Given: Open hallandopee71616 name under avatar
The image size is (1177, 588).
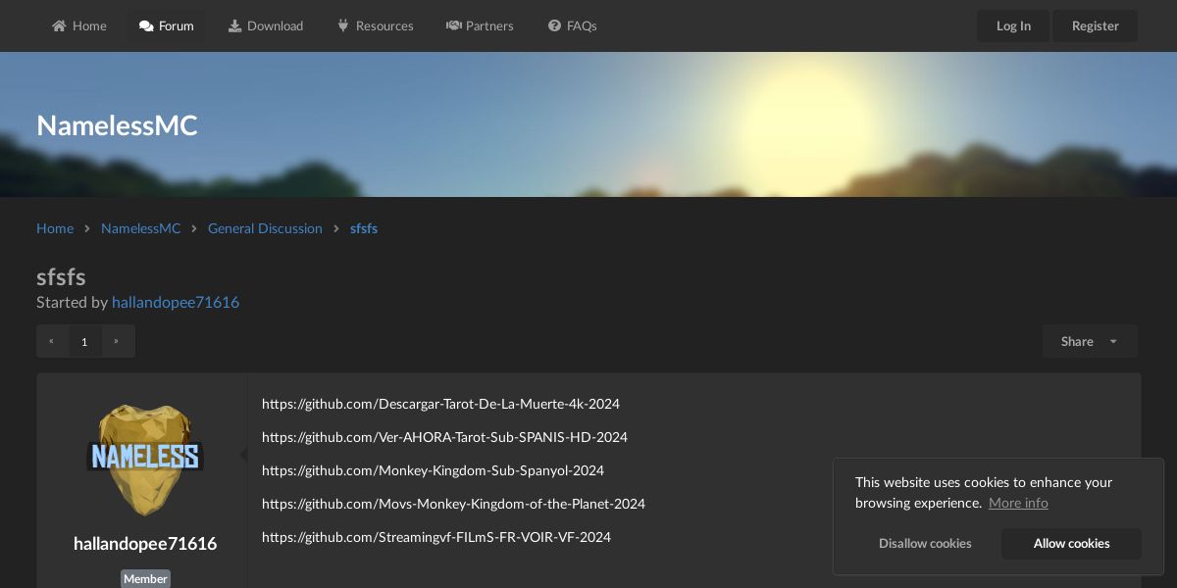Looking at the screenshot, I should [145, 544].
